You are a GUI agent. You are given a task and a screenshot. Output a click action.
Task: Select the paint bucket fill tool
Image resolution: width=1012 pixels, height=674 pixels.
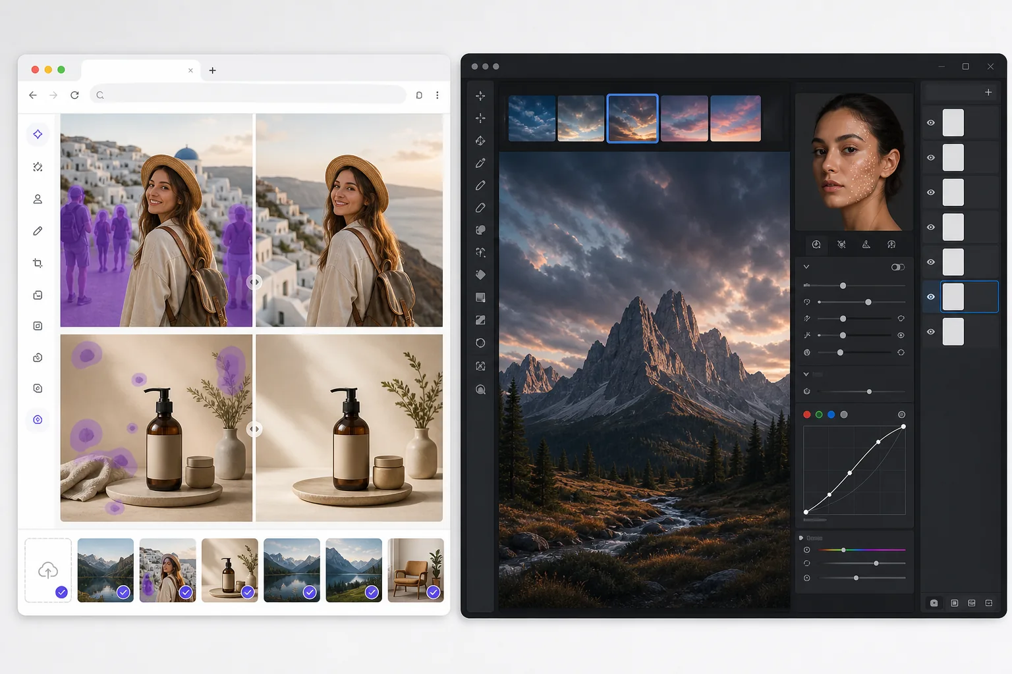coord(480,275)
